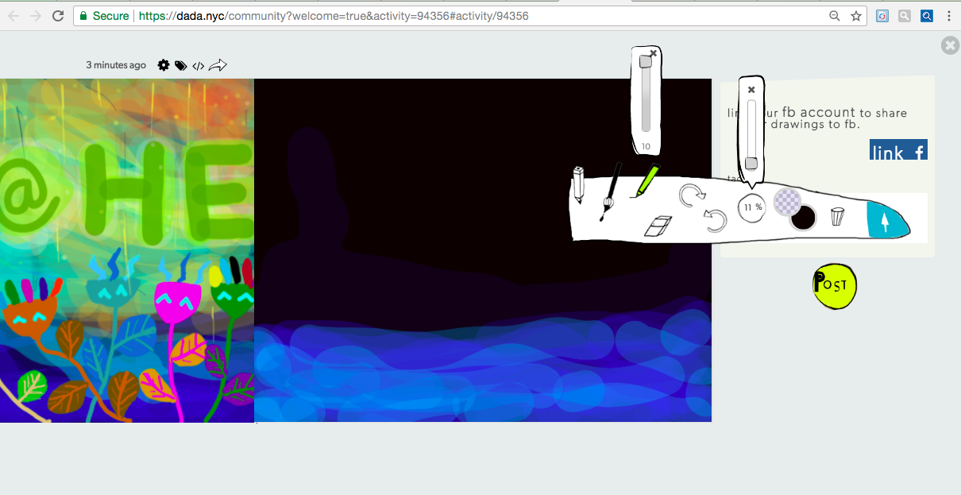Click the yellow Post button
Image resolution: width=961 pixels, height=495 pixels.
tap(835, 285)
